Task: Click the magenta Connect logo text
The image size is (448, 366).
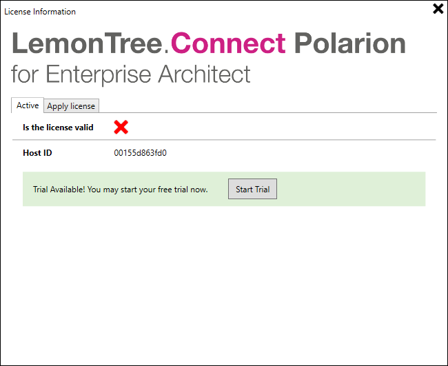Action: click(x=228, y=44)
